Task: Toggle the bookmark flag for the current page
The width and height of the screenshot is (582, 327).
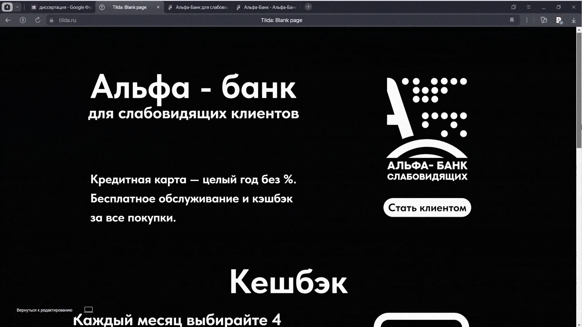Action: (x=512, y=20)
